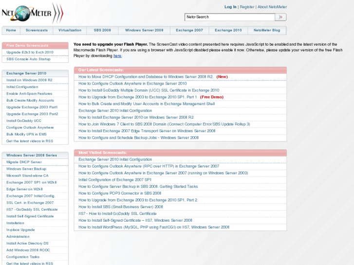Open Upgrade Exchange 2003 Part2 link
The width and height of the screenshot is (354, 265).
[32, 114]
